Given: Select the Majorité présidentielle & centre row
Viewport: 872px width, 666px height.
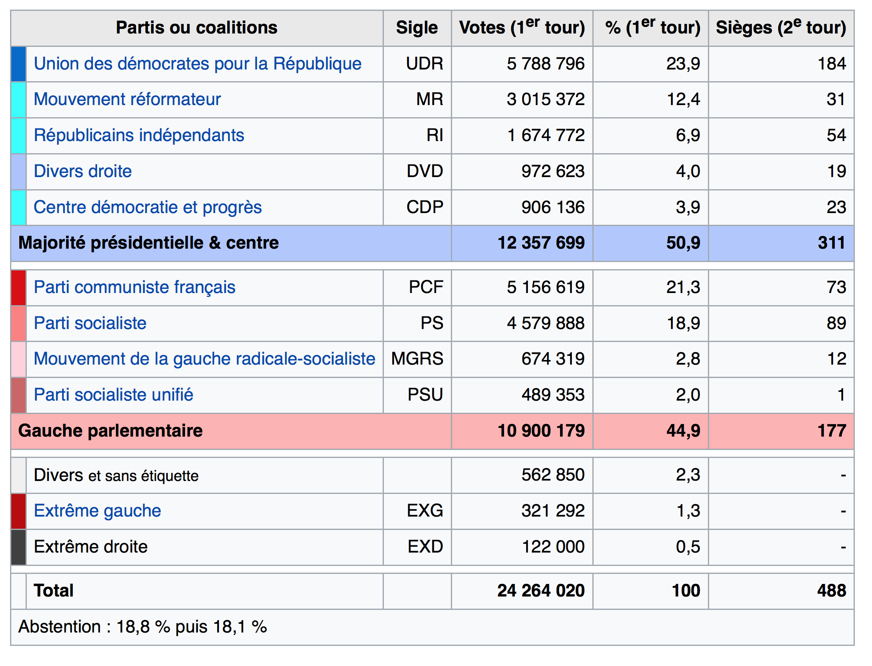Looking at the screenshot, I should (432, 243).
